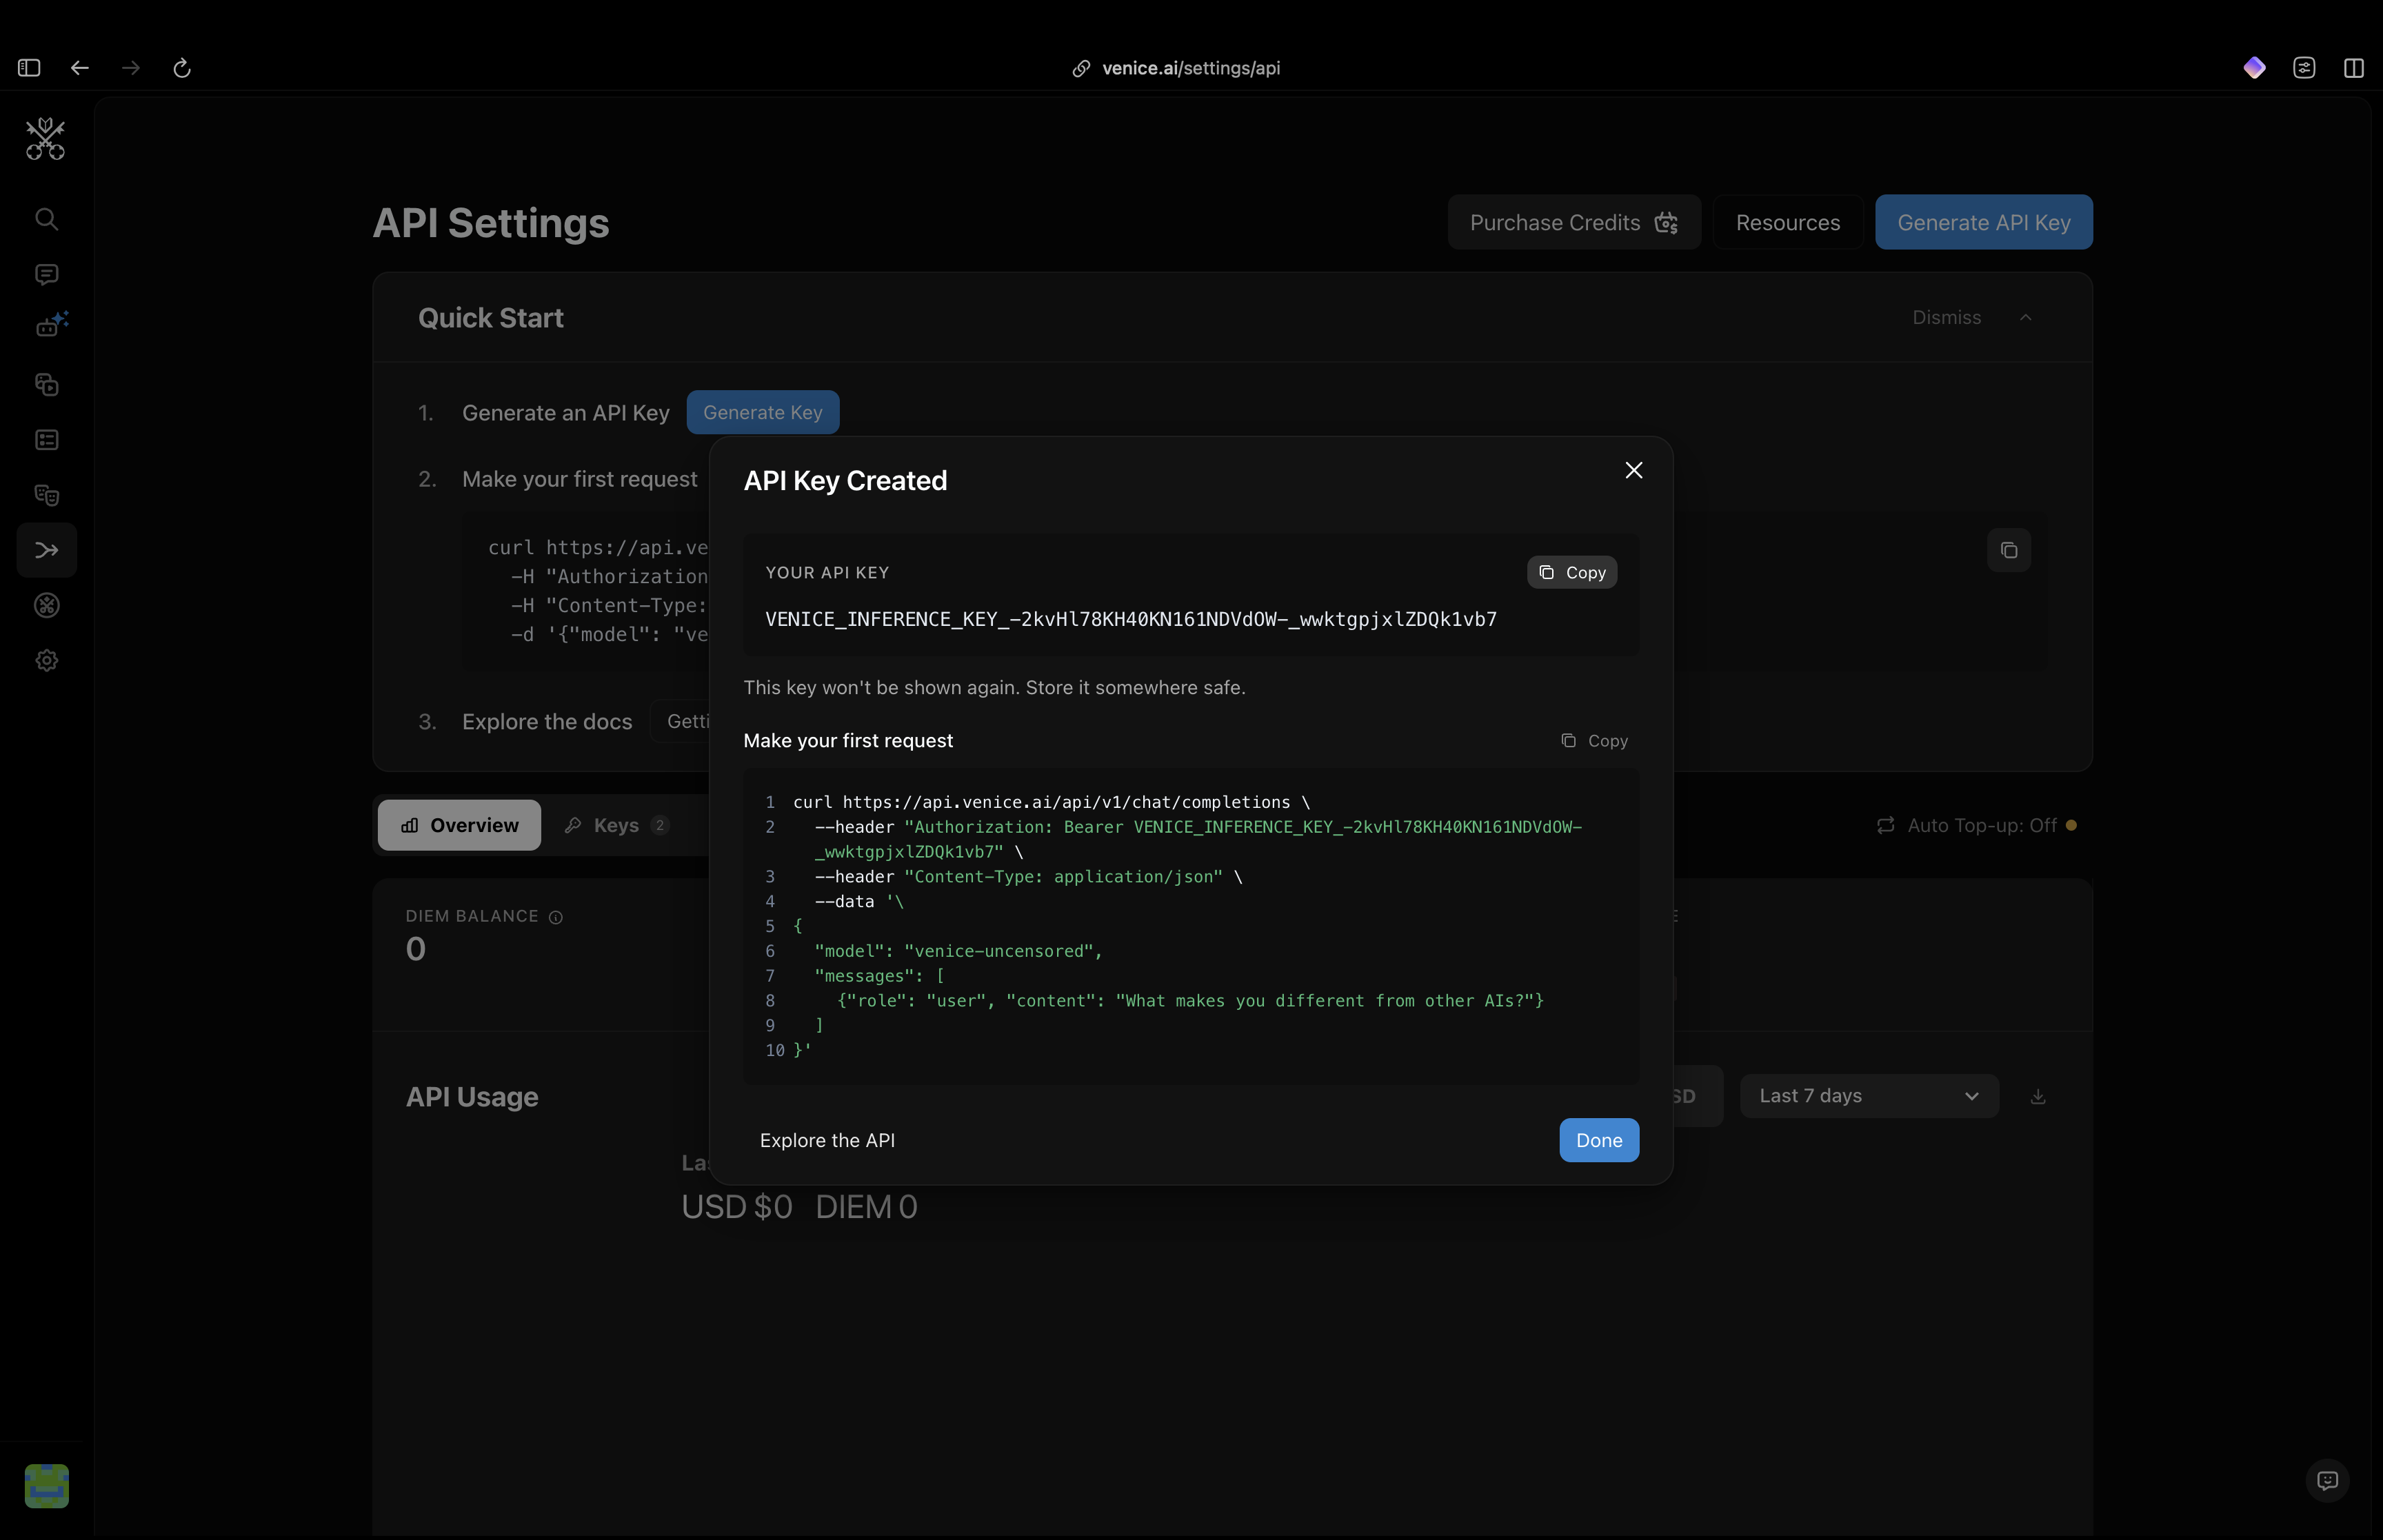The width and height of the screenshot is (2383, 1540).
Task: Open settings gear in sidebar
Action: coord(46,660)
